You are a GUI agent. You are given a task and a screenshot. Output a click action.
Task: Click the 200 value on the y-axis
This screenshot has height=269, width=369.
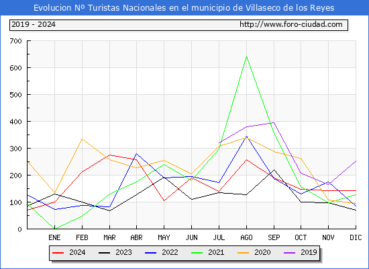pyautogui.click(x=16, y=176)
